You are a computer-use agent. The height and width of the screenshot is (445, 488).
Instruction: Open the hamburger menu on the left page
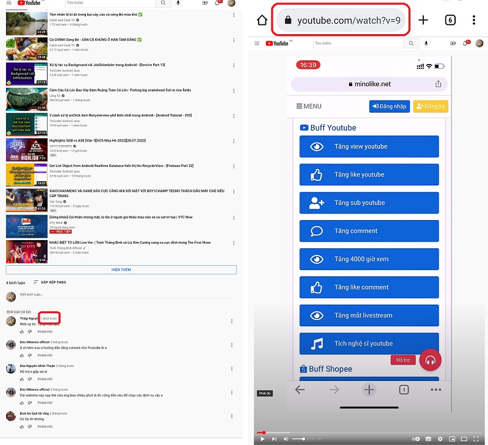(9, 3)
